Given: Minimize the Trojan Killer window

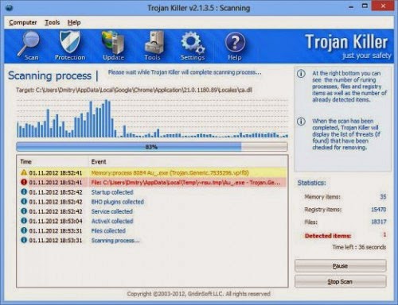Looking at the screenshot, I should pos(351,6).
